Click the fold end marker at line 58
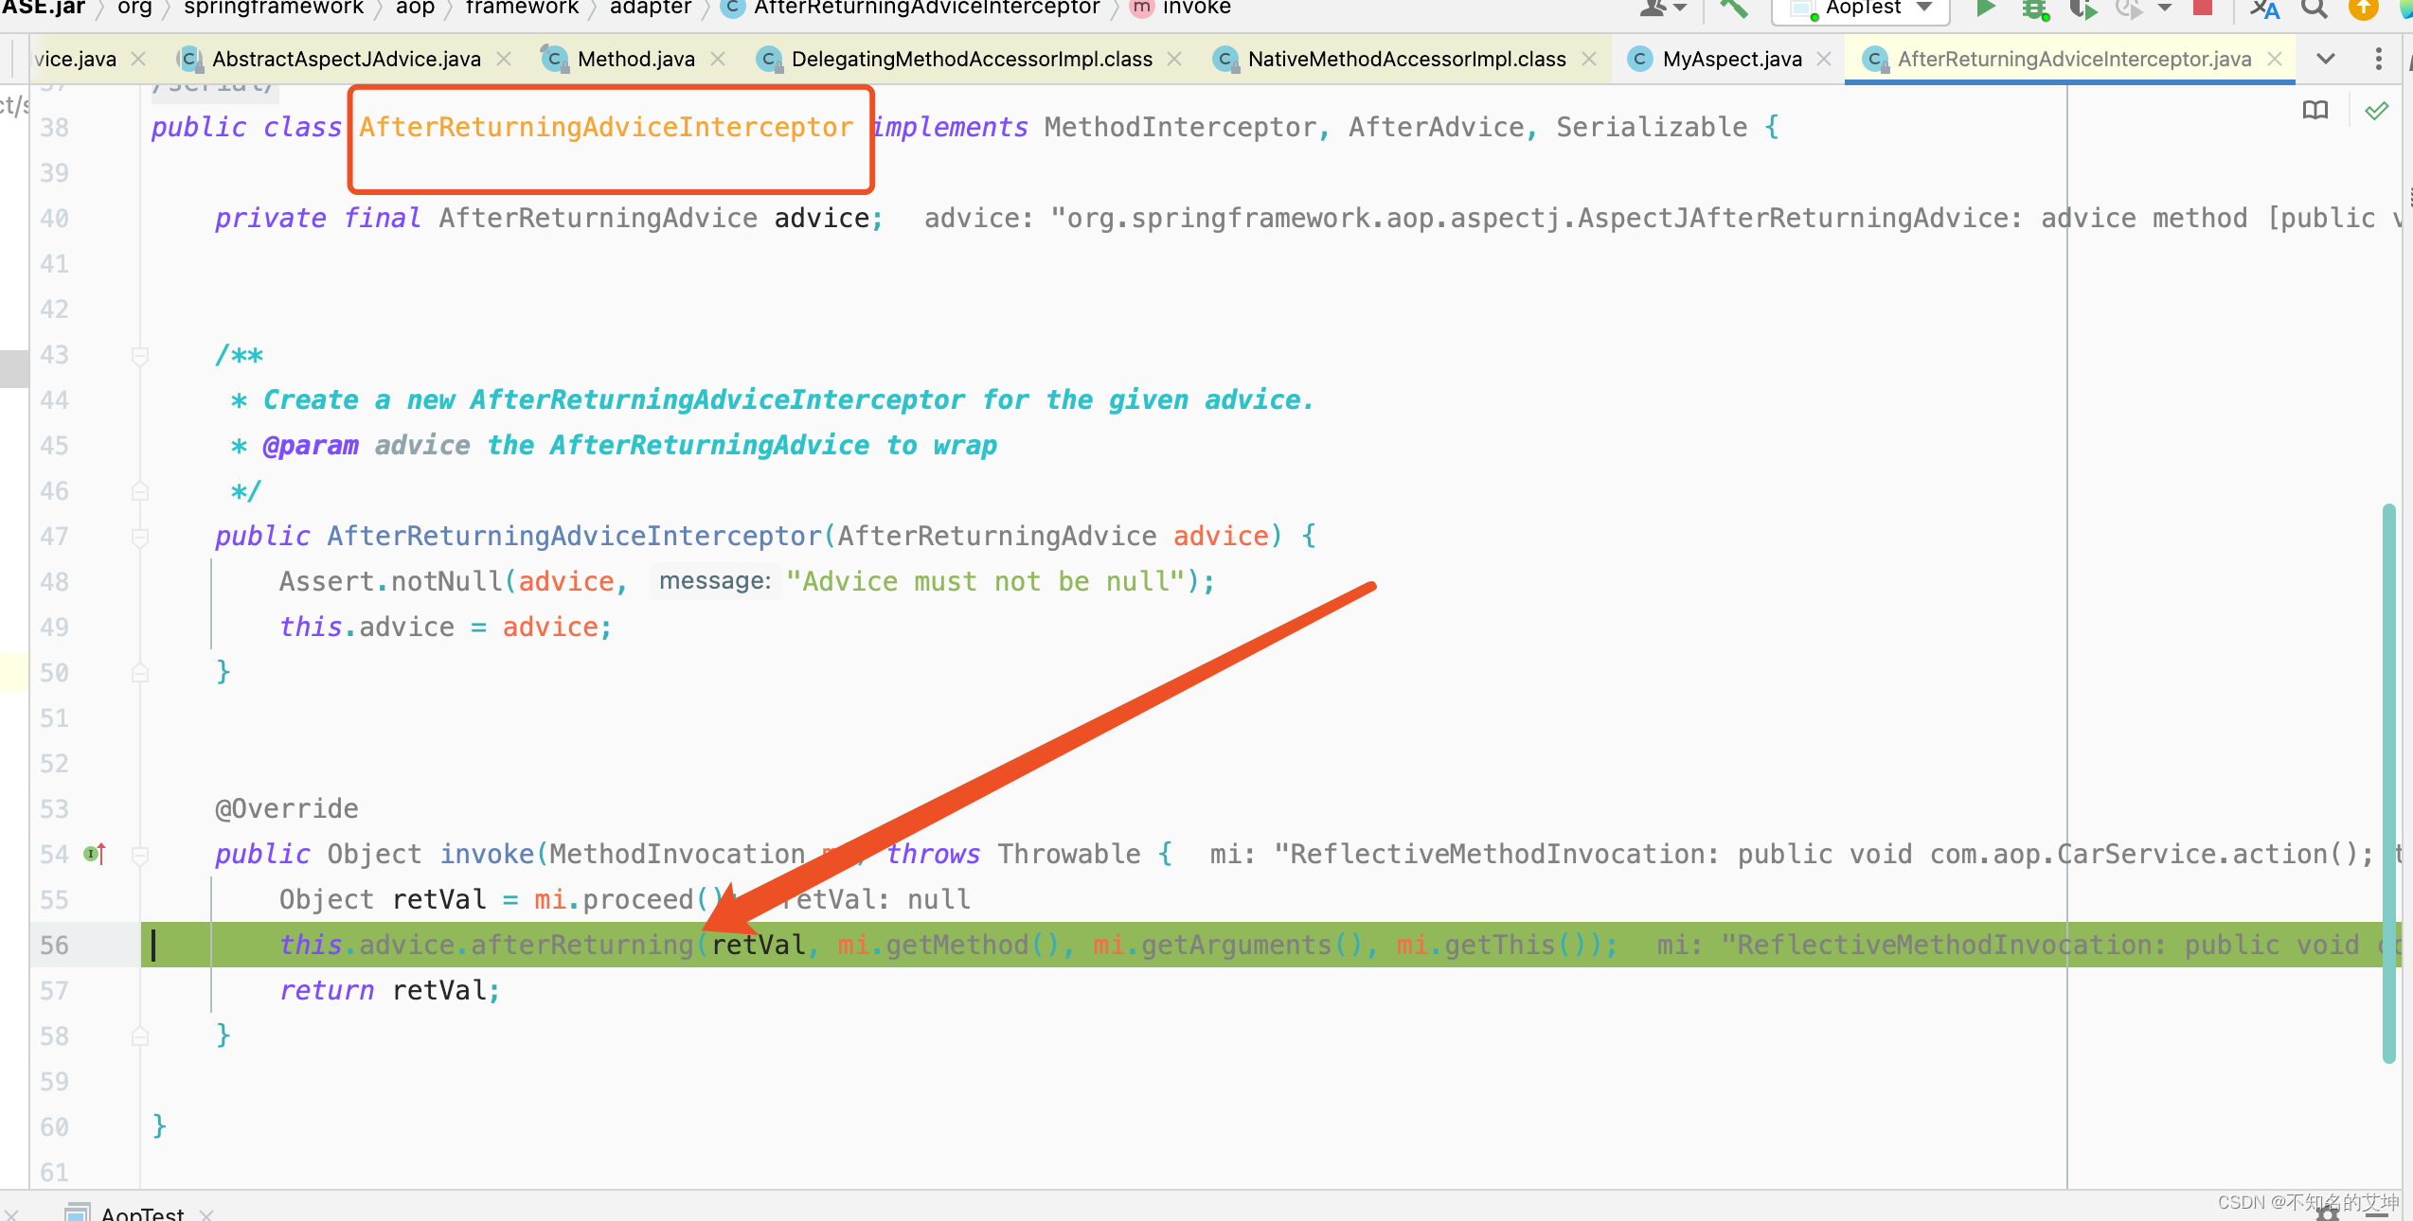 click(x=140, y=1035)
